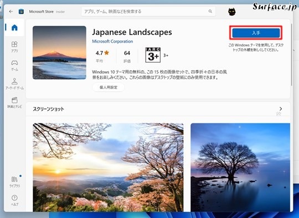Viewport: 299px width, 218px height.
Task: Open the 映画とテレビ section
Action: [14, 102]
